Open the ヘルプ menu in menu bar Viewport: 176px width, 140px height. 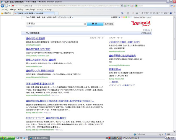click(x=48, y=10)
